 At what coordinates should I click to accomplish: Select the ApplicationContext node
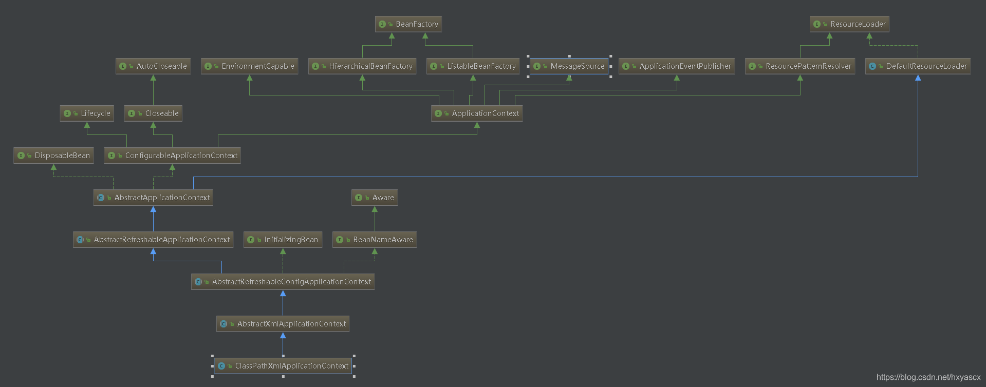pos(477,113)
